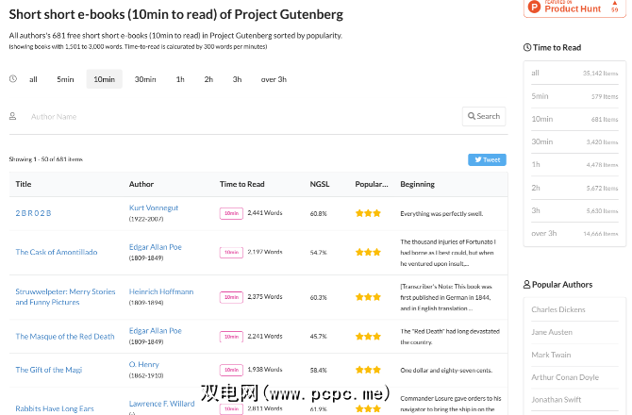
Task: Click the Popularity column header
Action: click(372, 184)
